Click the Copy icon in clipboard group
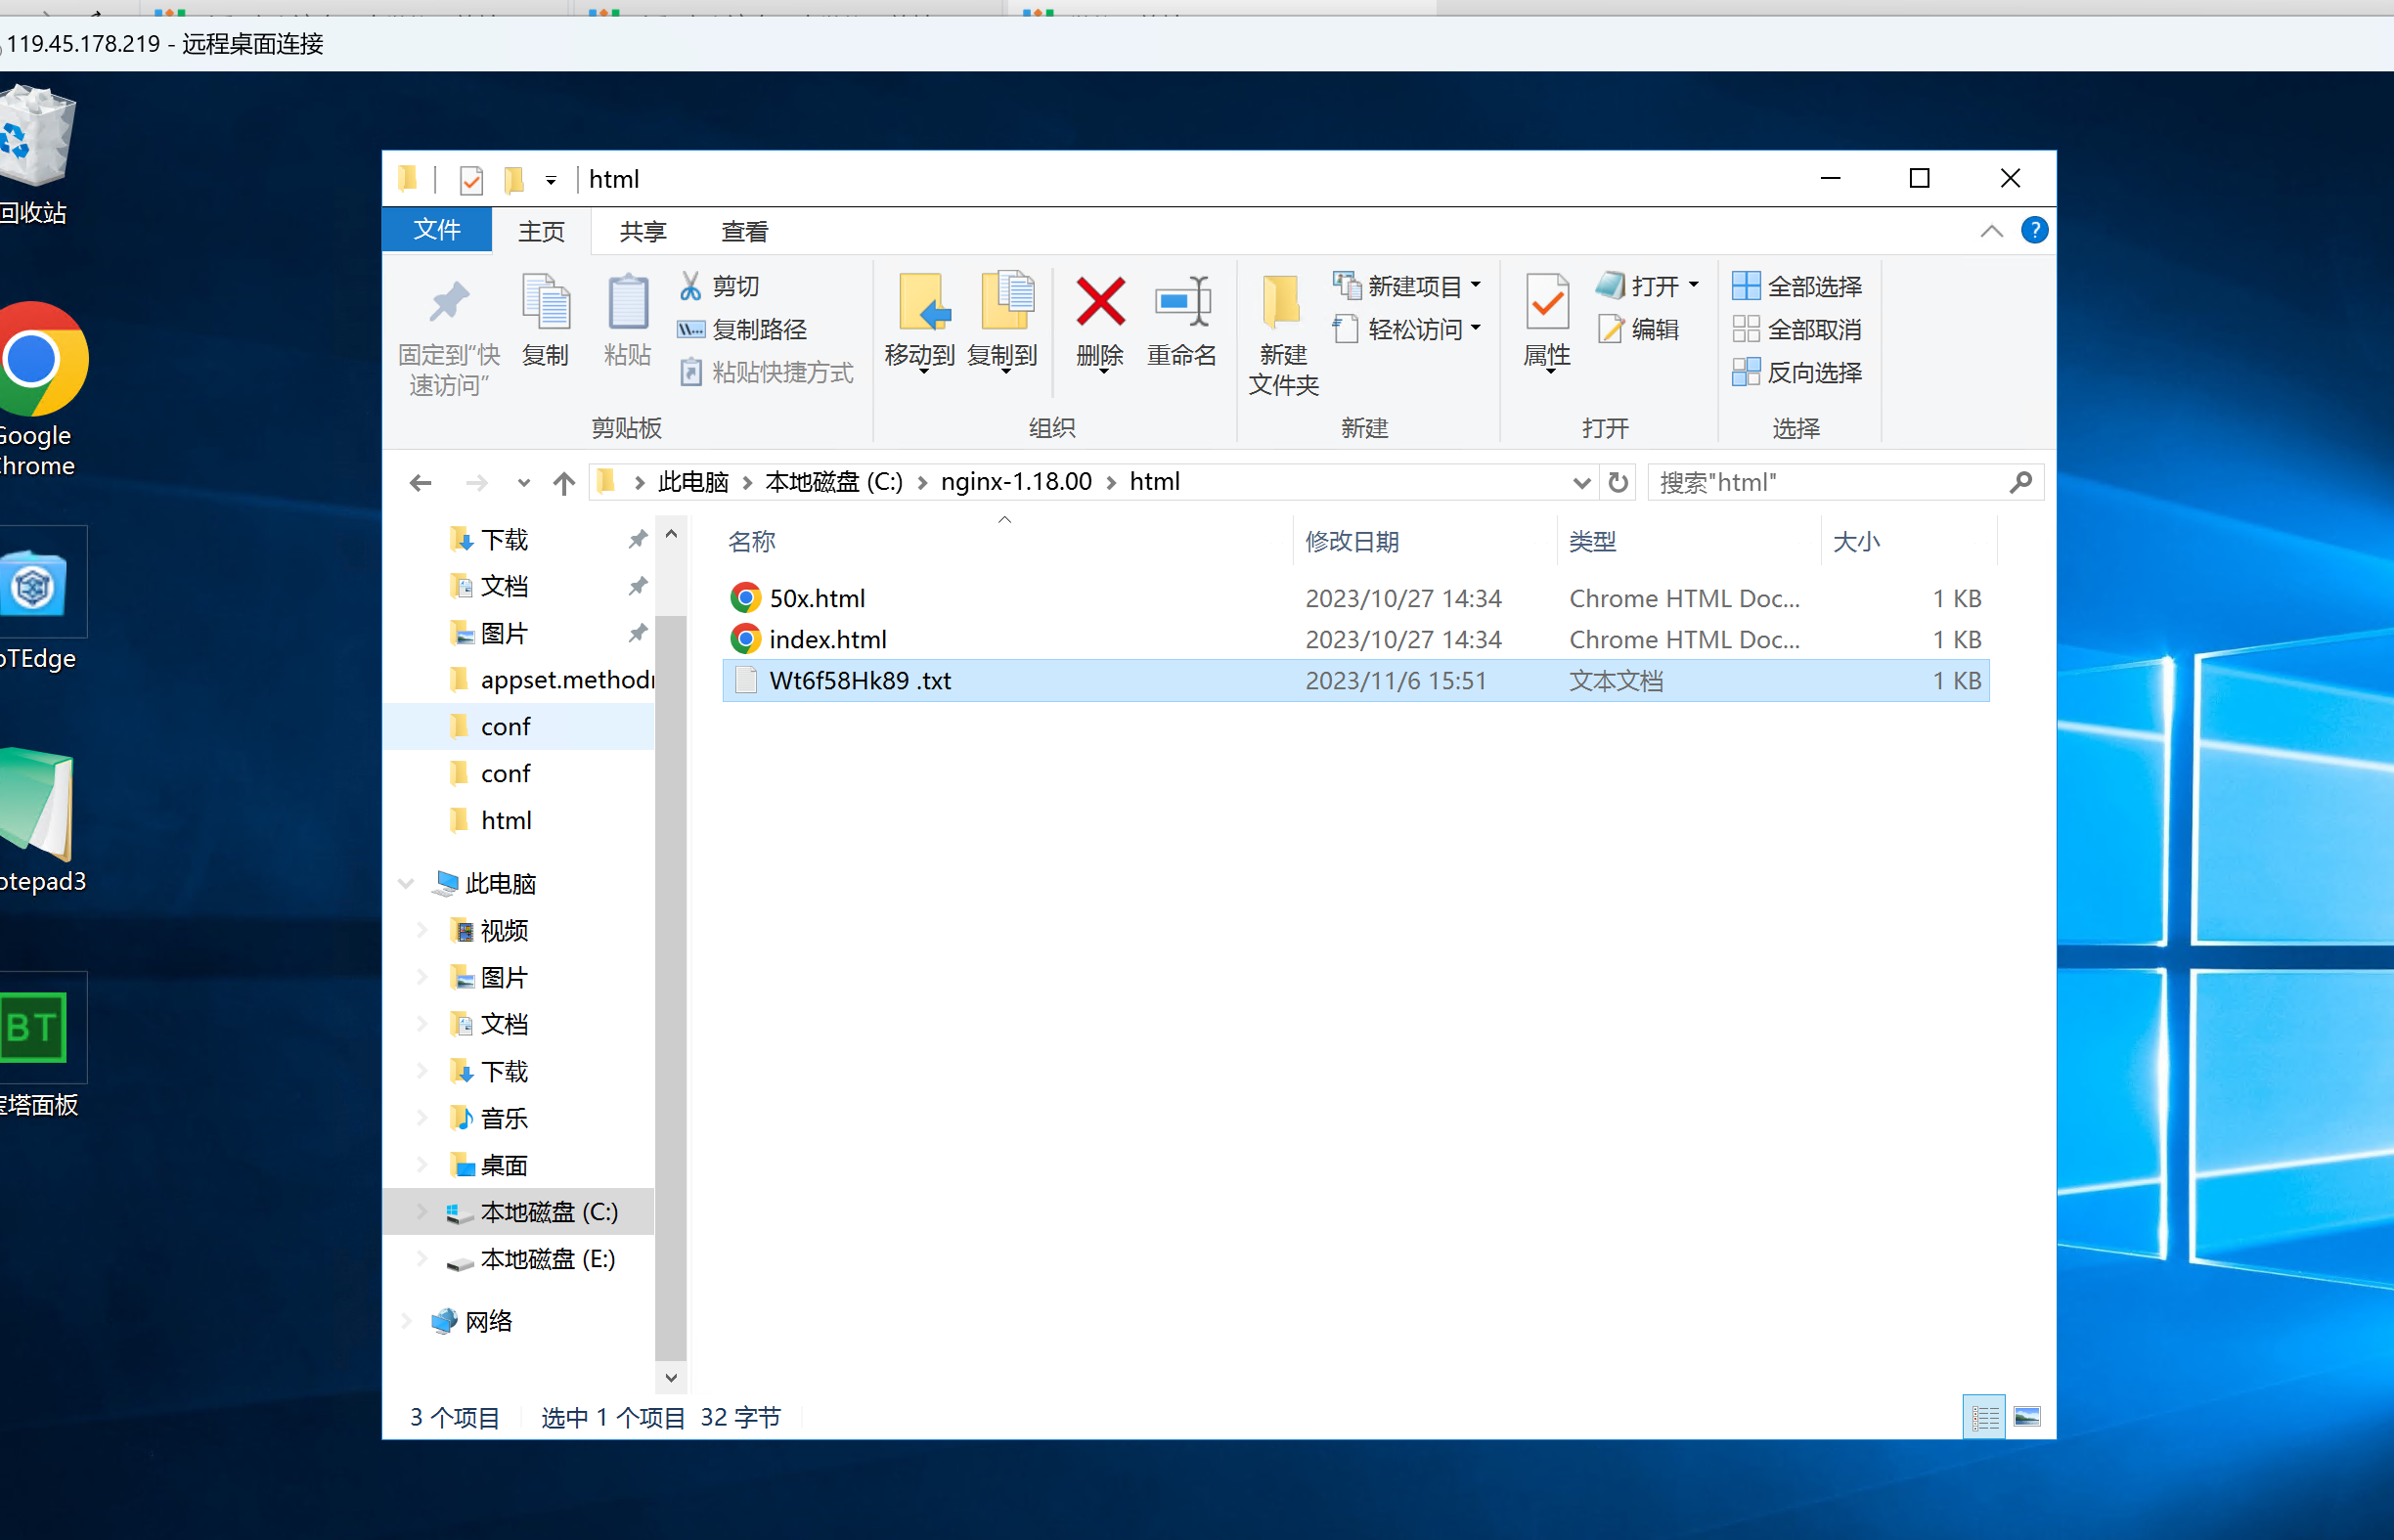 (x=546, y=303)
